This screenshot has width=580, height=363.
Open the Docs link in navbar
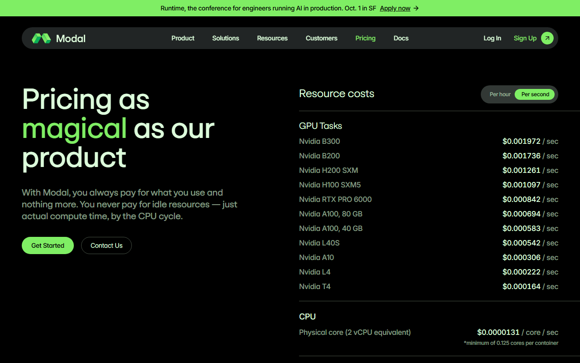[401, 38]
